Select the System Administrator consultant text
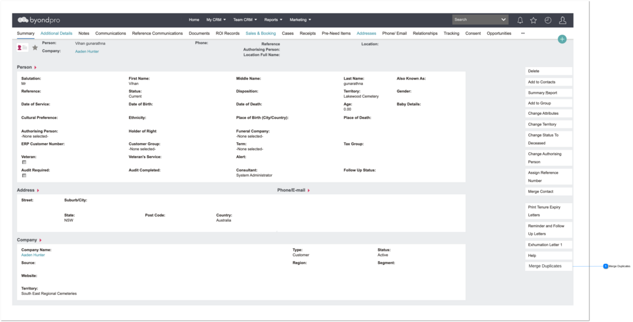This screenshot has height=322, width=633. point(254,175)
